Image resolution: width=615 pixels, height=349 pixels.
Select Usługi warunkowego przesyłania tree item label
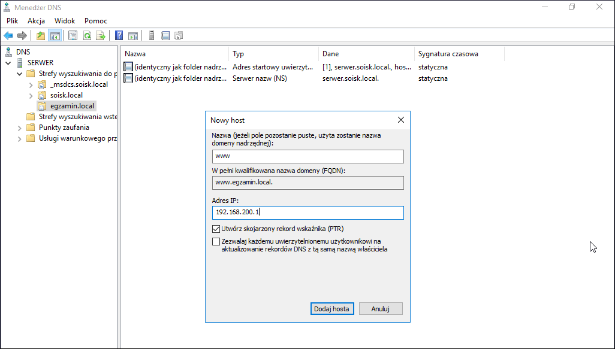coord(78,138)
